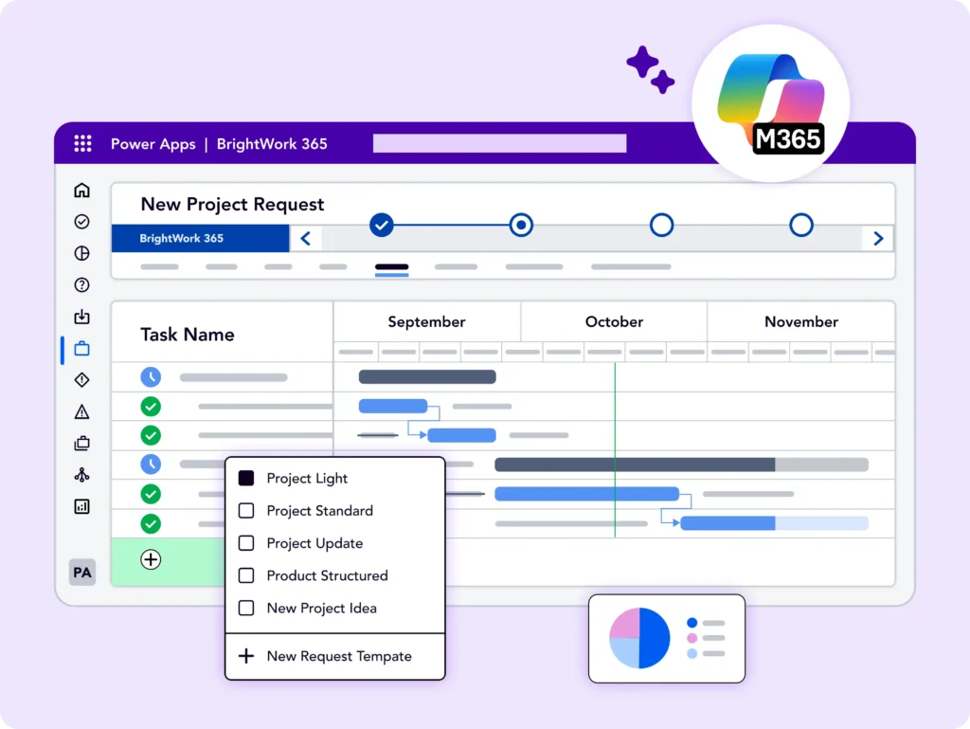Open the pie chart icon in sidebar
Viewport: 970px width, 729px height.
click(81, 253)
